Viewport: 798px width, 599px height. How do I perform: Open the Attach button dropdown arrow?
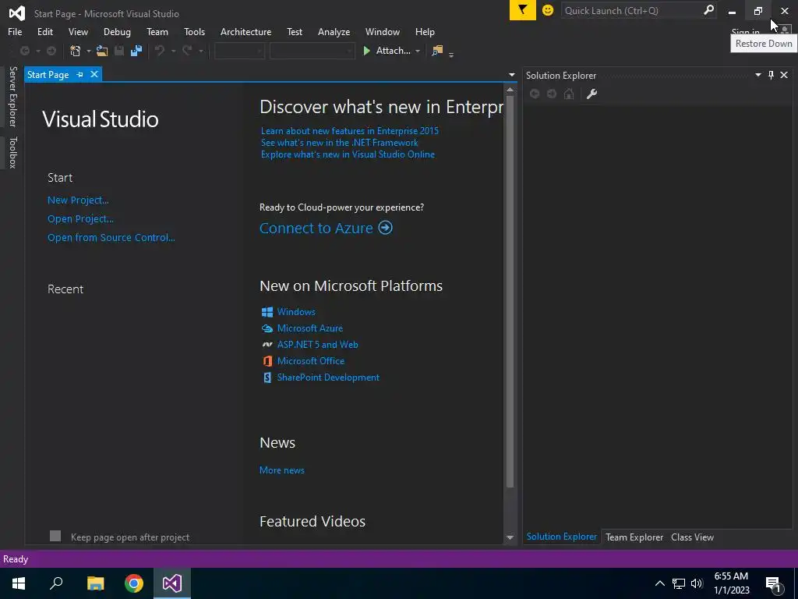(x=418, y=51)
